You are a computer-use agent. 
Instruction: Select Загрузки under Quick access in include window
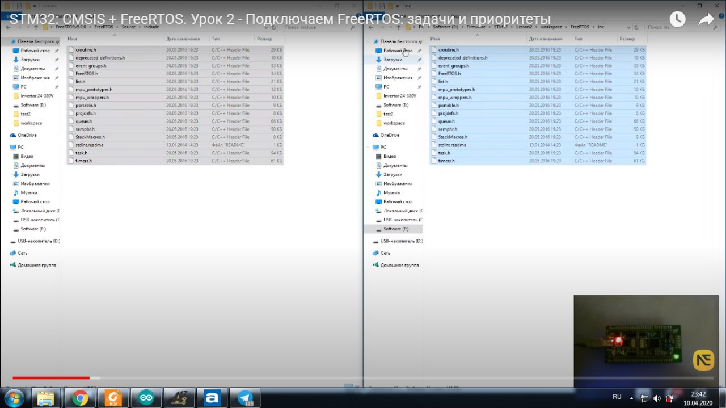pyautogui.click(x=30, y=60)
